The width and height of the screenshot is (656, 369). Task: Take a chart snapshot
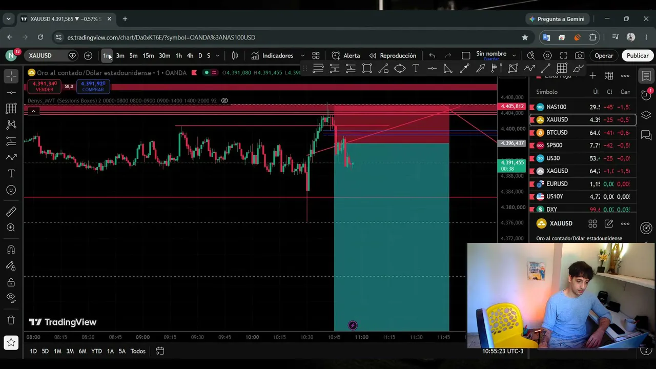[x=580, y=55]
